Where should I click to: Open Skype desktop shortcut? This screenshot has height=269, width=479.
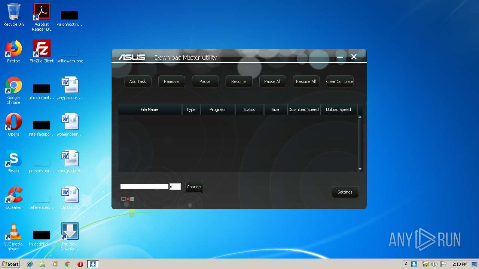tap(13, 161)
